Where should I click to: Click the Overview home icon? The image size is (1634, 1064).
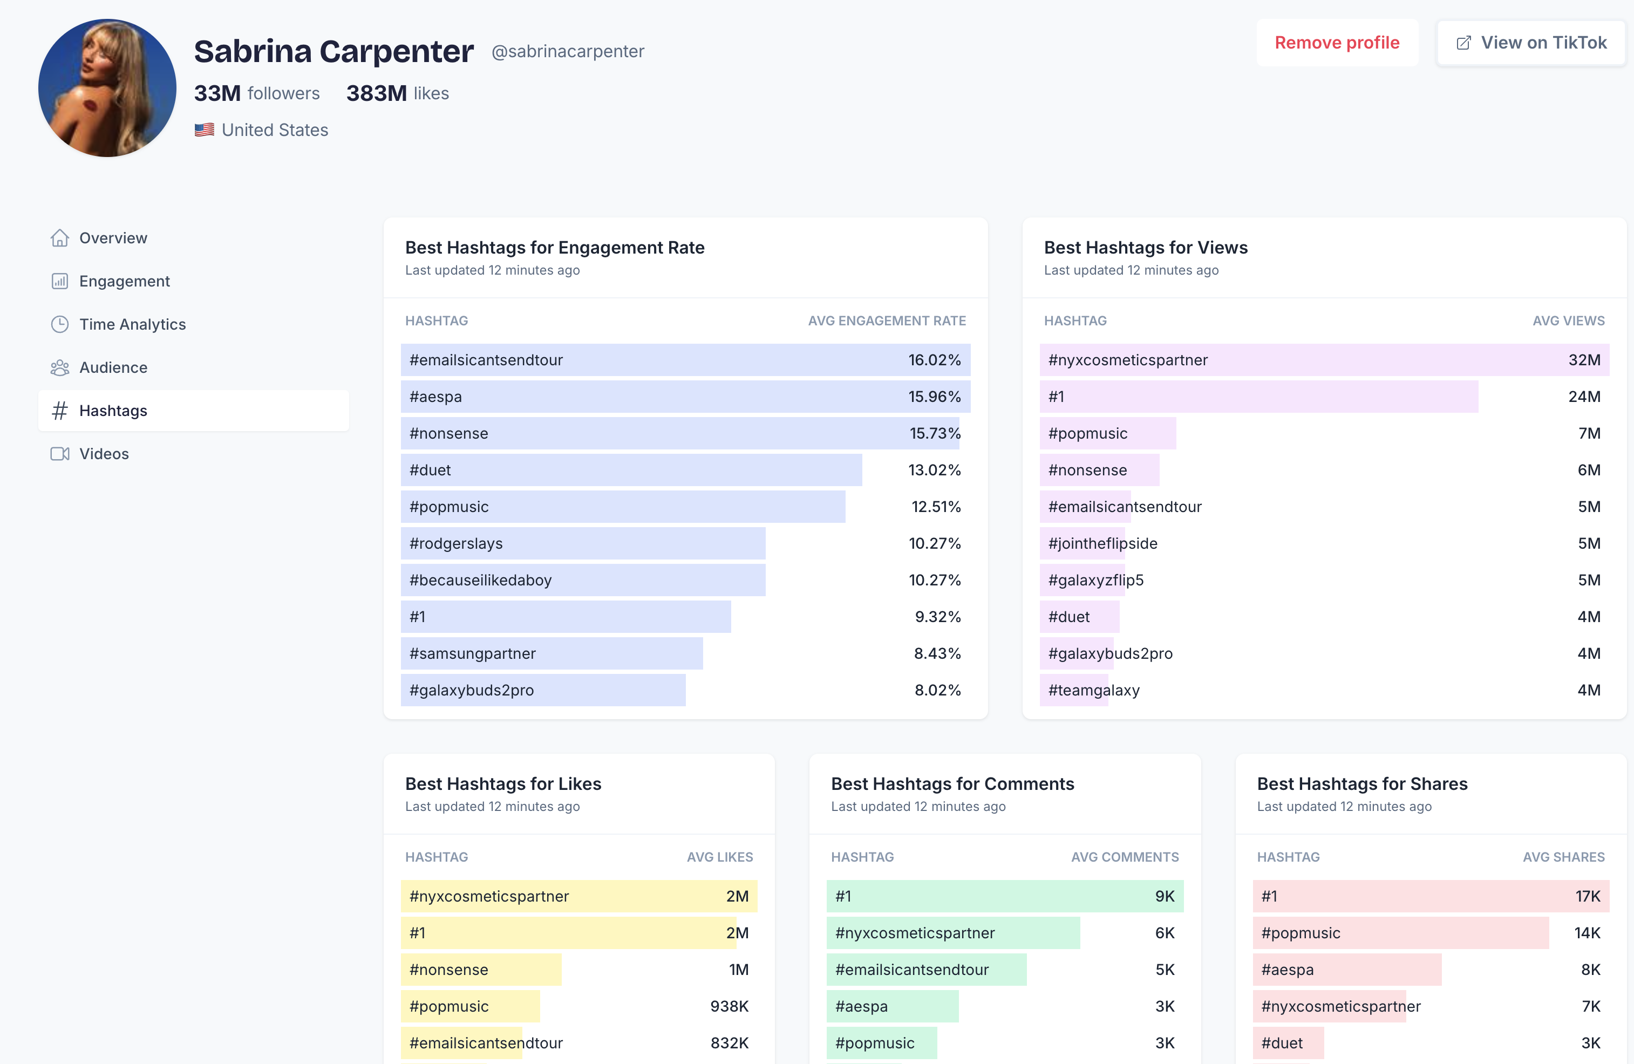(60, 238)
